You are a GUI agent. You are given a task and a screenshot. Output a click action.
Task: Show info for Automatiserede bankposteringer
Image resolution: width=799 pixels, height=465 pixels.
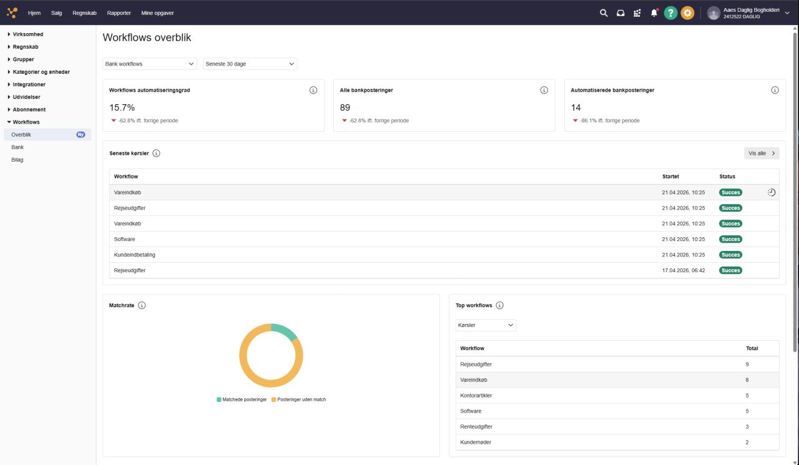tap(775, 90)
